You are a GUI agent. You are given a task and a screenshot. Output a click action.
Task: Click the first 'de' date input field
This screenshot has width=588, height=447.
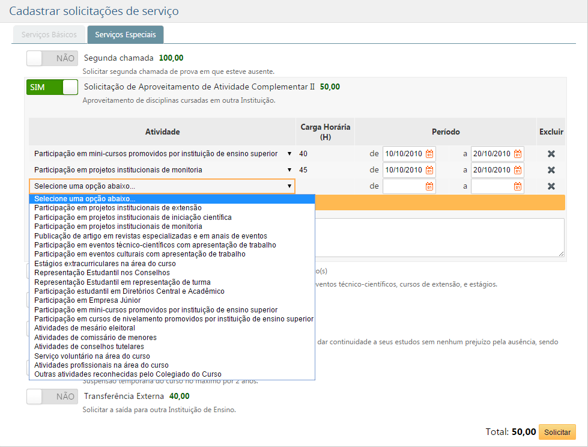coord(407,153)
